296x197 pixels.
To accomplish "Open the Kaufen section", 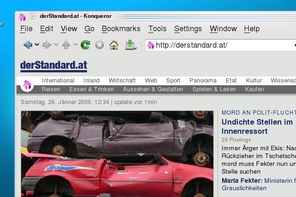I will tap(254, 89).
